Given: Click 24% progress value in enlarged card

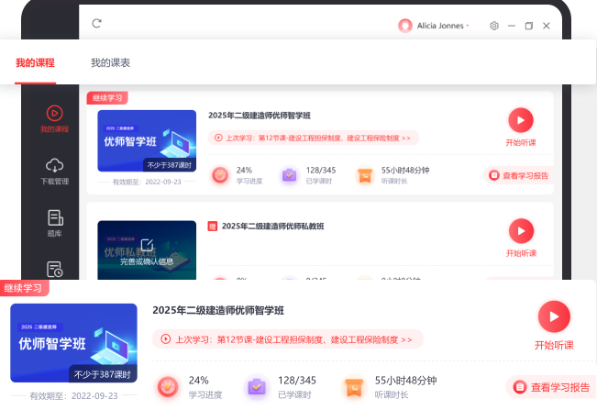Looking at the screenshot, I should click(x=198, y=381).
